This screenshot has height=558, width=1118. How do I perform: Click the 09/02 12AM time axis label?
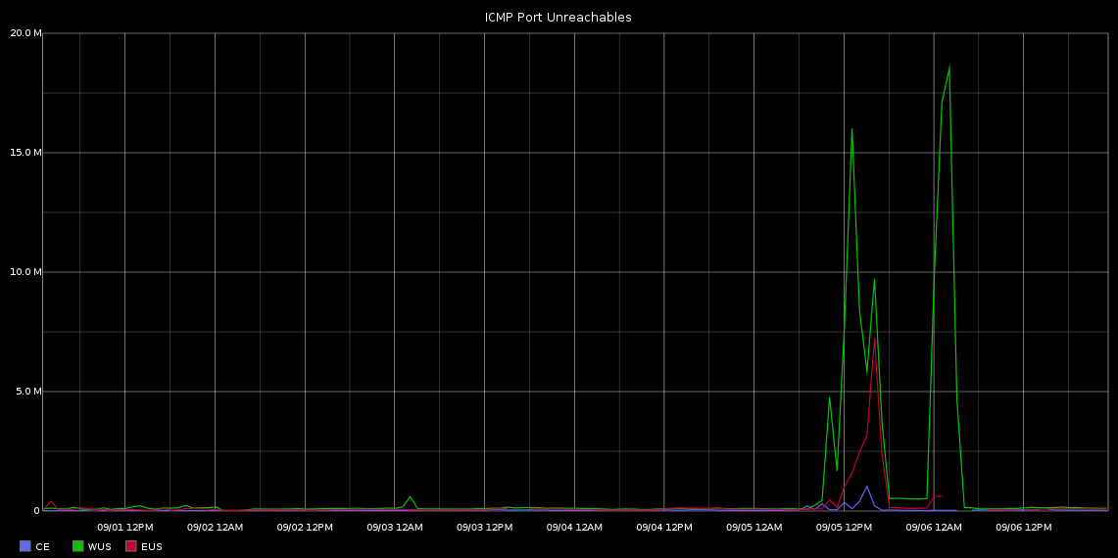[215, 528]
